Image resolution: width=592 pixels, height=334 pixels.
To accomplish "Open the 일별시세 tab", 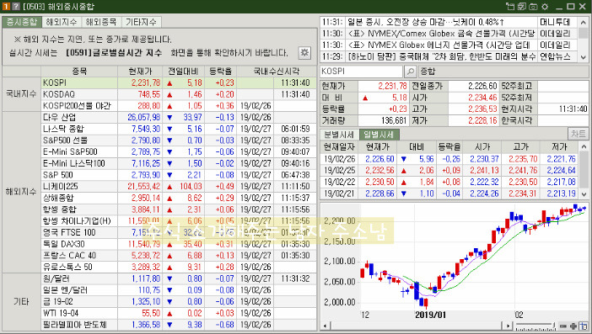I will pyautogui.click(x=379, y=134).
